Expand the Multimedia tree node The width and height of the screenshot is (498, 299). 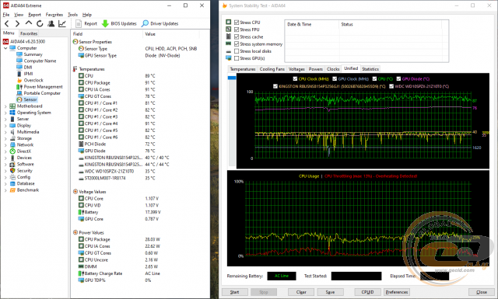(x=5, y=132)
